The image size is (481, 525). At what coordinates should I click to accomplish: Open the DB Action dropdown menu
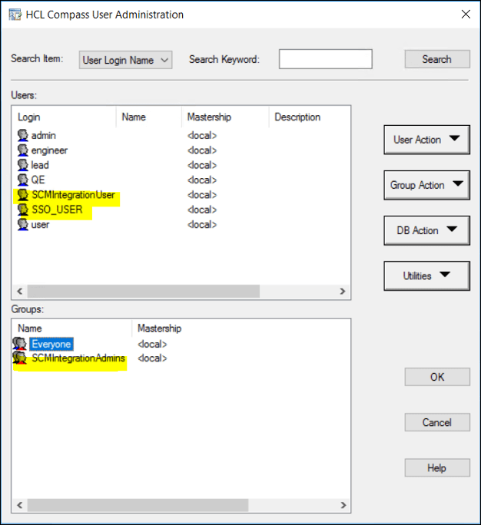(426, 230)
